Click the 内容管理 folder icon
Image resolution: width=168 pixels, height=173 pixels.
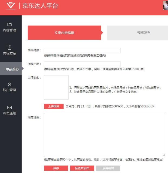(x=9, y=24)
